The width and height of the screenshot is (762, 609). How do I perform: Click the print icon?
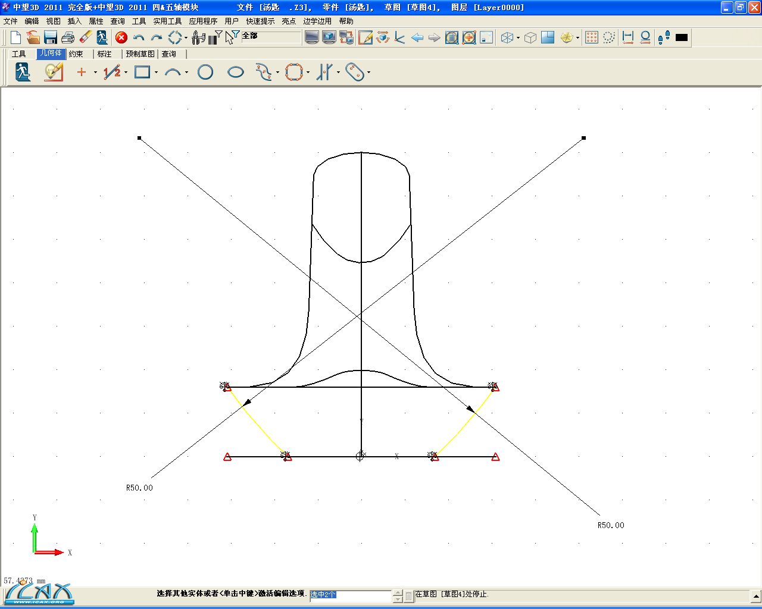[x=68, y=37]
